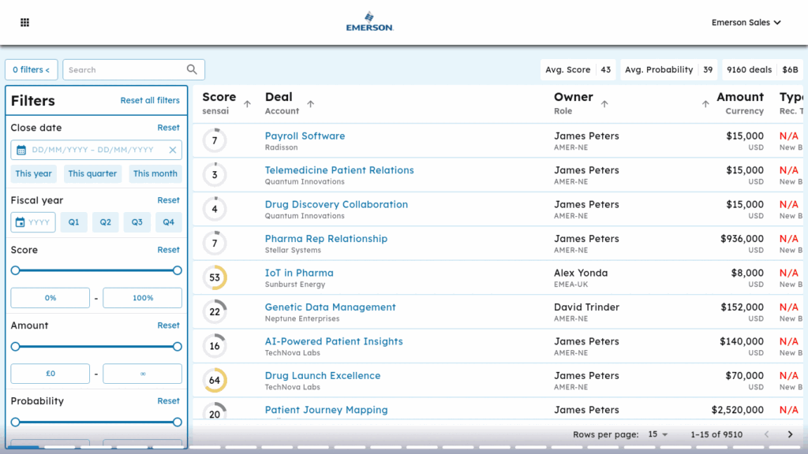Viewport: 808px width, 454px height.
Task: Open the Close date calendar icon
Action: tap(21, 150)
